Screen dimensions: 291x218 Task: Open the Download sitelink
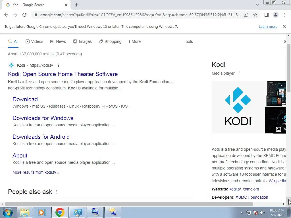point(25,99)
